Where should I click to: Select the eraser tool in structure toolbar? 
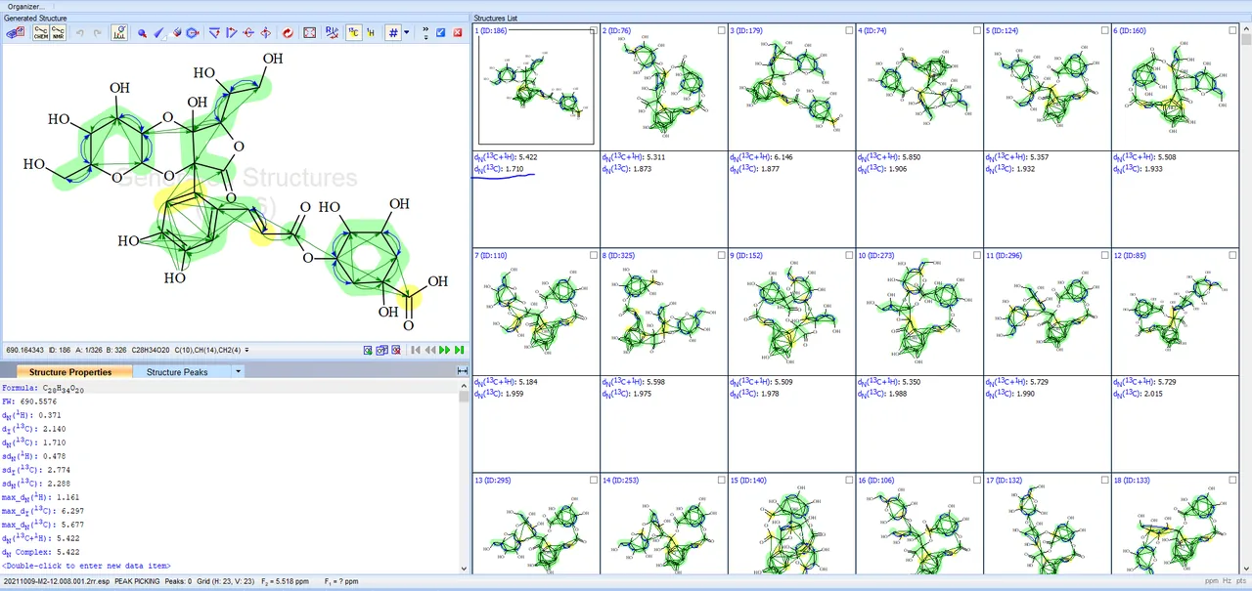click(177, 32)
